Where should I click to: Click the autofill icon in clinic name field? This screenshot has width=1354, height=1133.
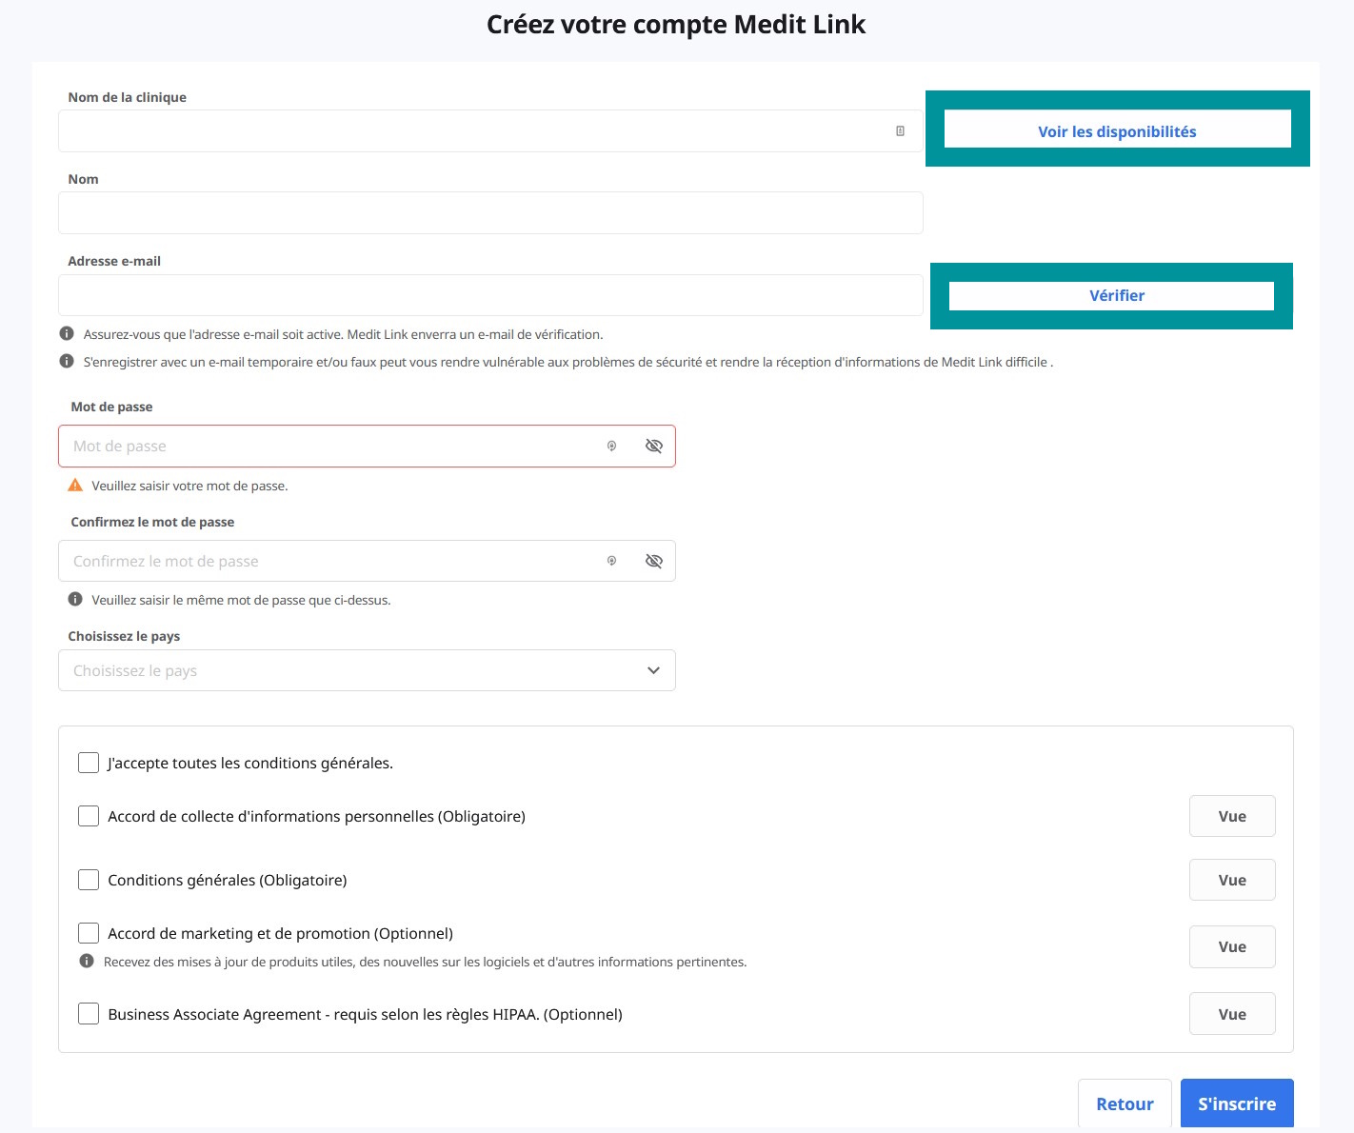click(900, 131)
